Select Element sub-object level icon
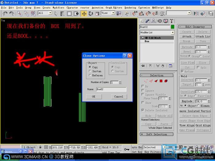This screenshot has height=161, width=215. pos(166,81)
